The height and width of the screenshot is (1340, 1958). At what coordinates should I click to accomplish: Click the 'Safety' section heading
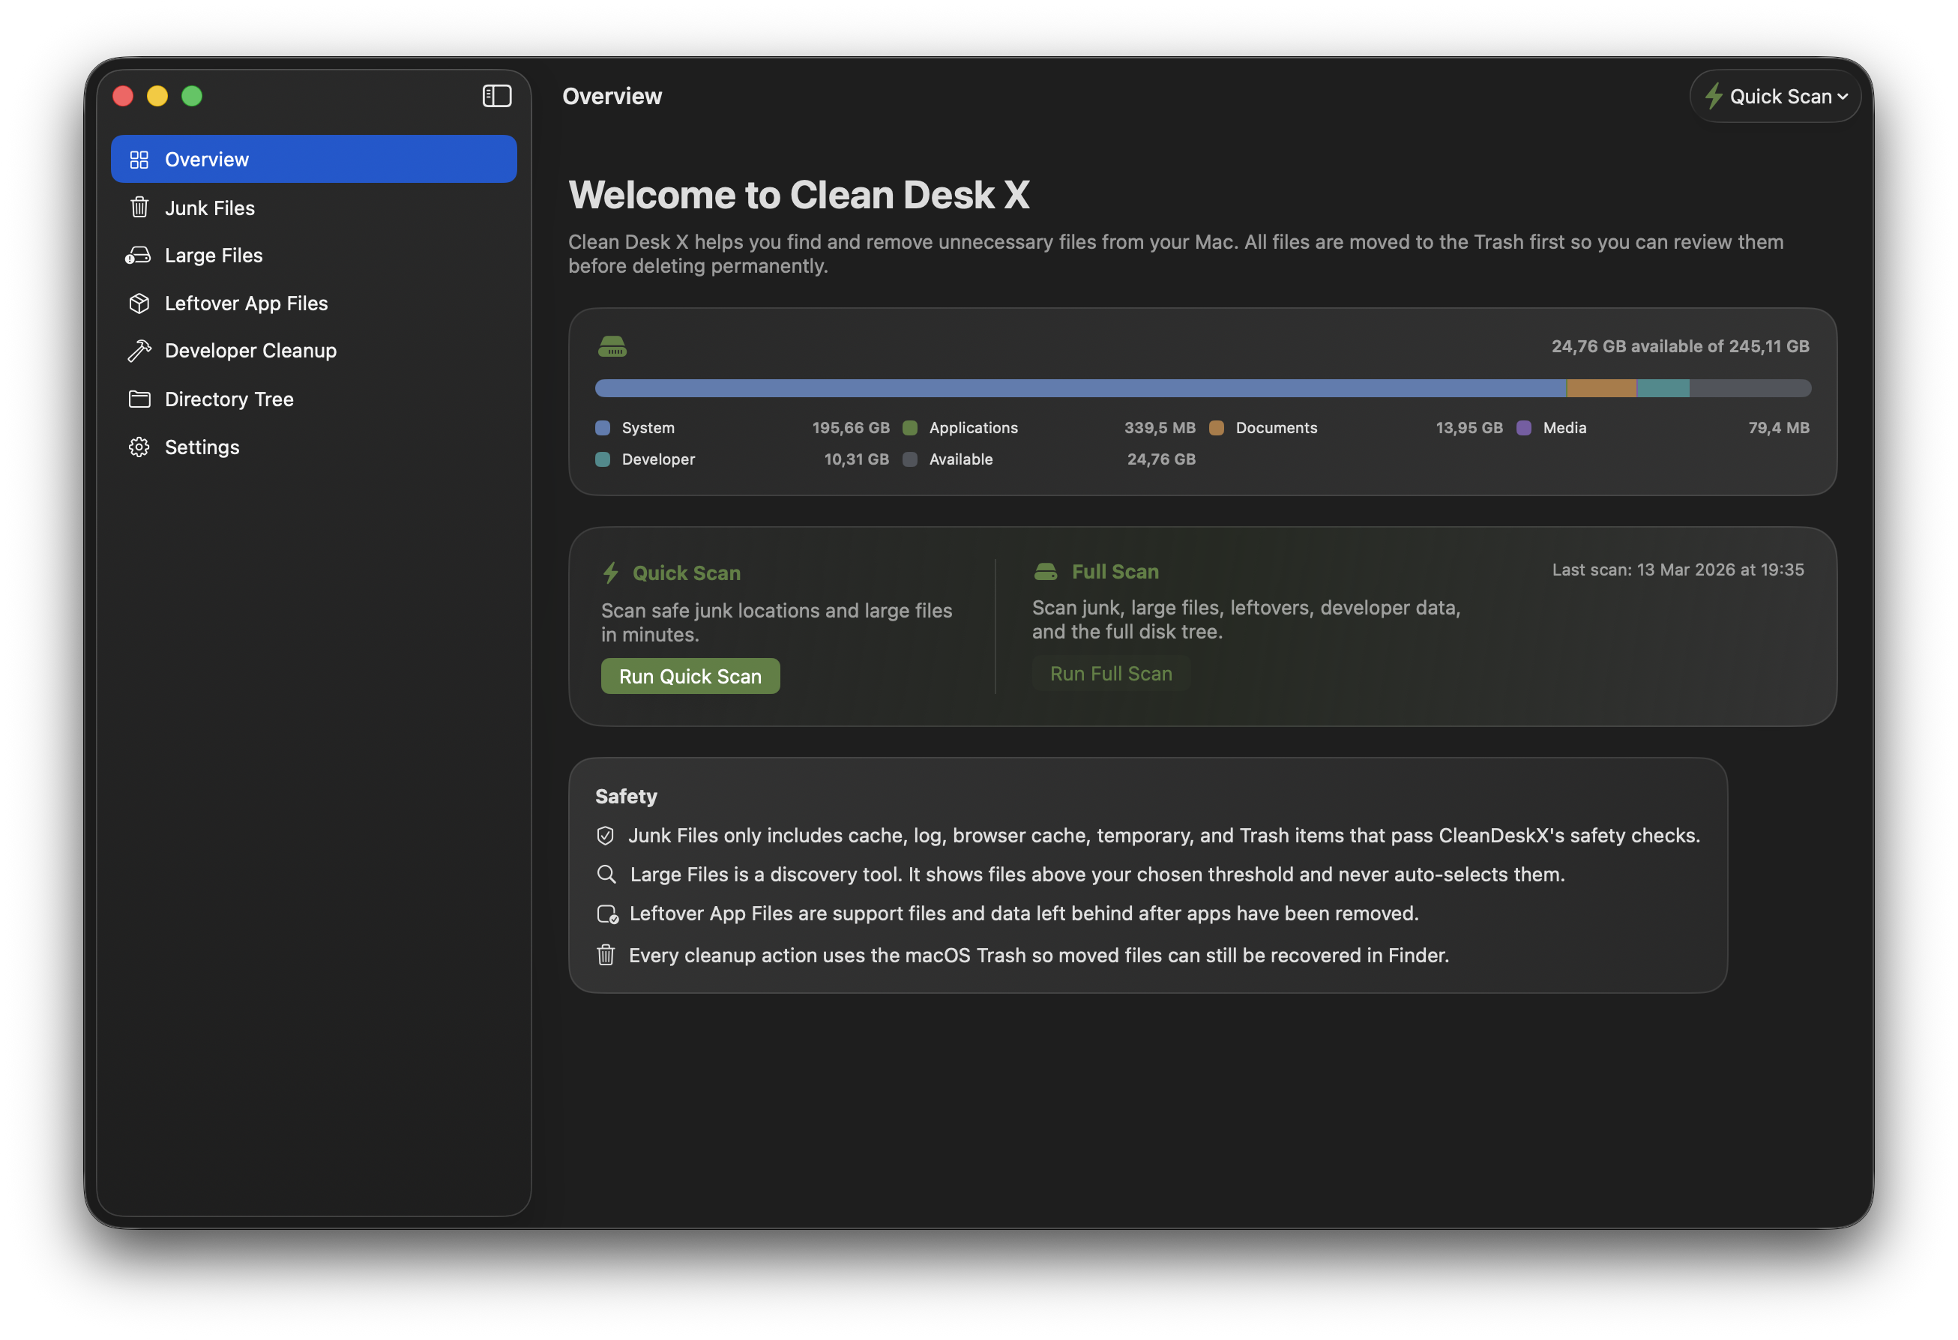pos(625,796)
